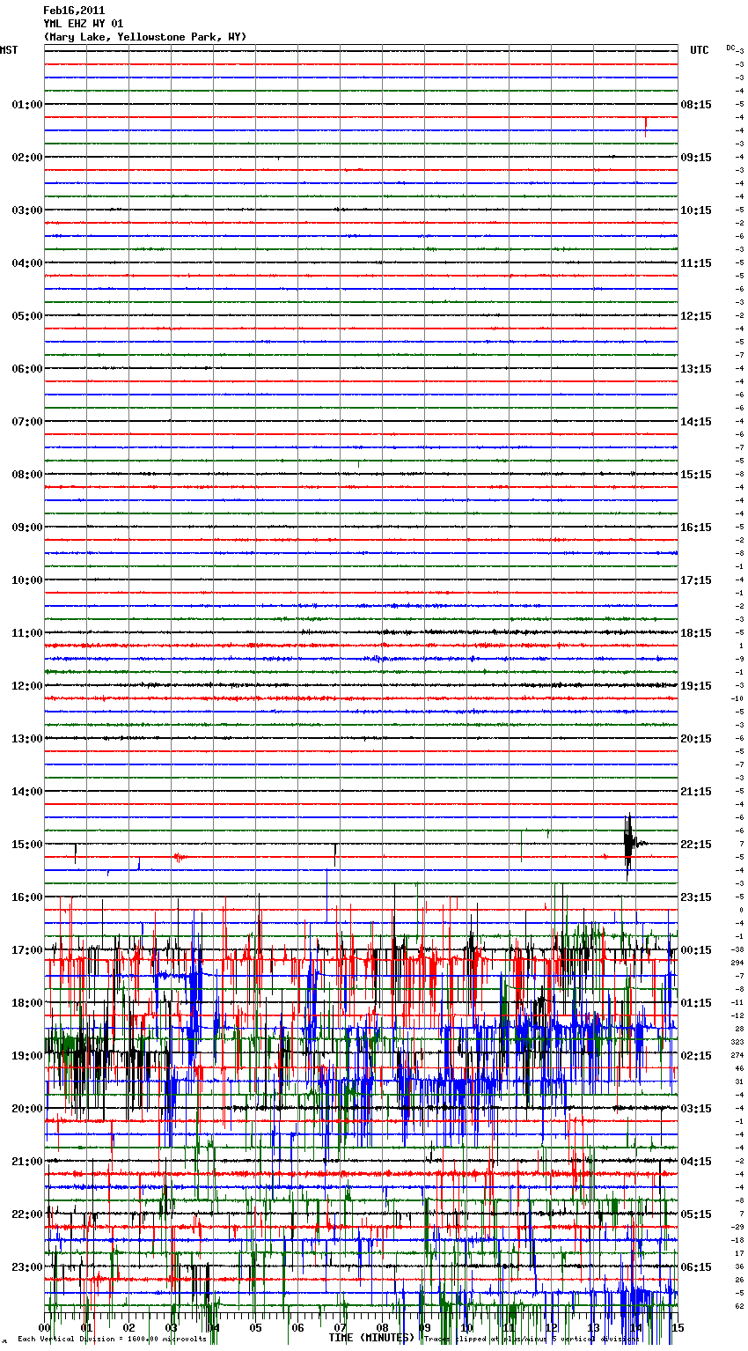748x1351 pixels.
Task: Click the 10:15 UTC time label
Action: point(696,210)
